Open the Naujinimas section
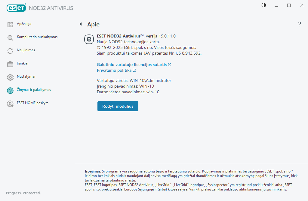 26,50
